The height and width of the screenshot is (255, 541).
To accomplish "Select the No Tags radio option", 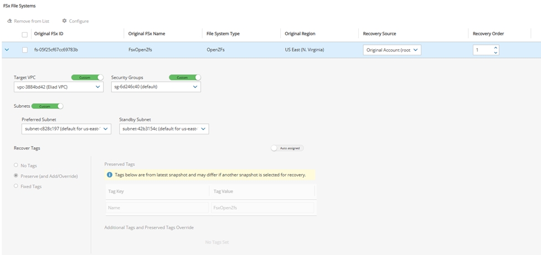I will (x=16, y=165).
